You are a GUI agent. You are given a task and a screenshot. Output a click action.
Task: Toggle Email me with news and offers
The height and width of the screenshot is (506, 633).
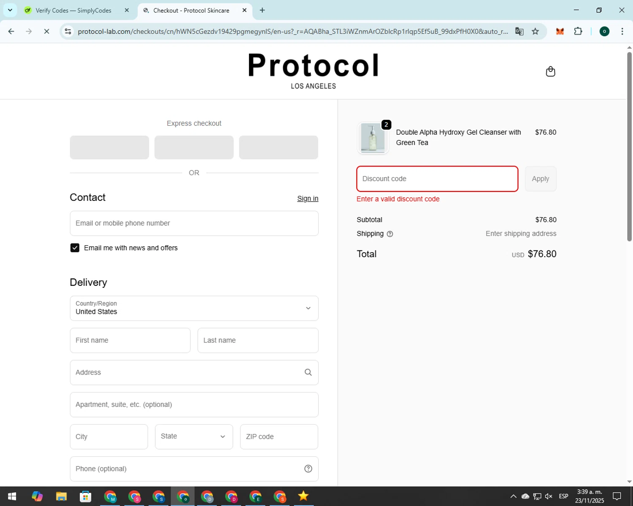point(75,248)
